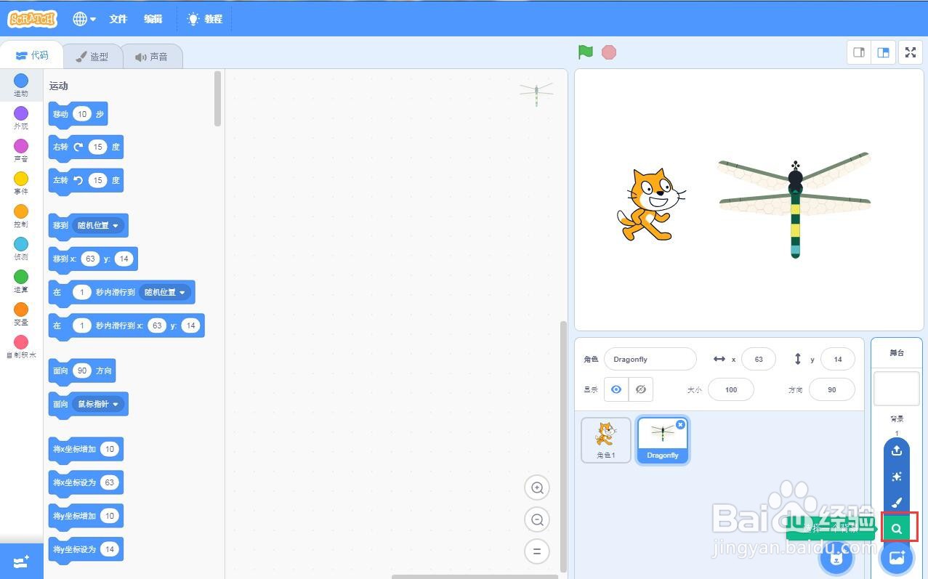Select the 控制 block category
The width and height of the screenshot is (928, 579).
click(x=21, y=216)
